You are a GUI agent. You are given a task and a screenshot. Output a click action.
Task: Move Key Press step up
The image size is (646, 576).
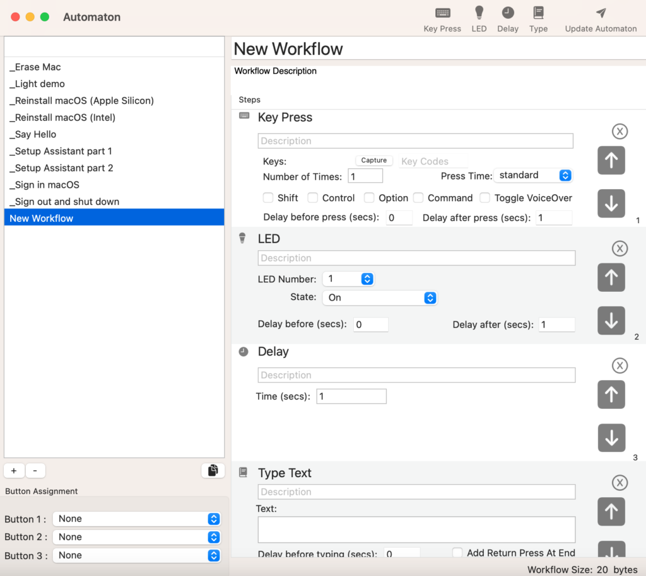(611, 161)
